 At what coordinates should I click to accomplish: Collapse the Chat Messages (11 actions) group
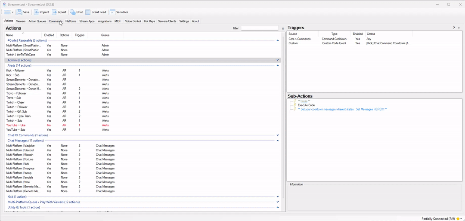[278, 141]
